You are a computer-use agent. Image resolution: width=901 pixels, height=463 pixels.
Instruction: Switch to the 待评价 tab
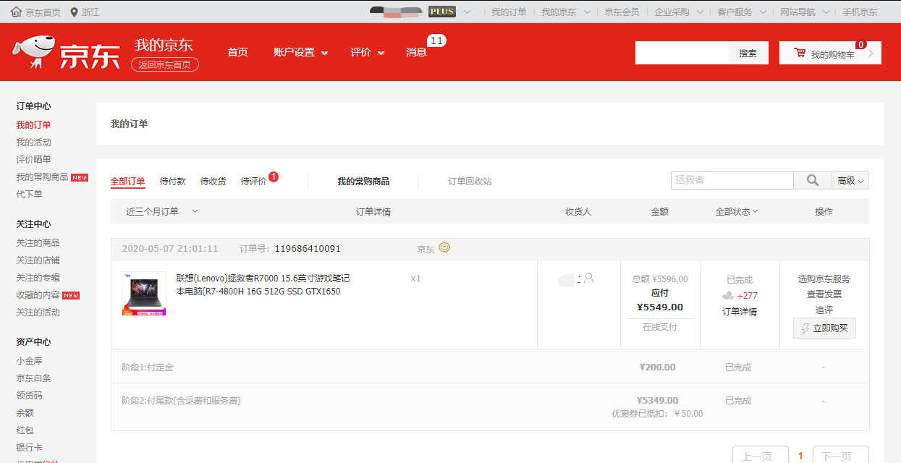254,181
